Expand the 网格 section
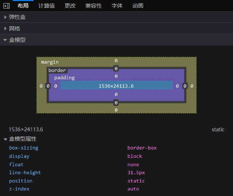 [15, 28]
